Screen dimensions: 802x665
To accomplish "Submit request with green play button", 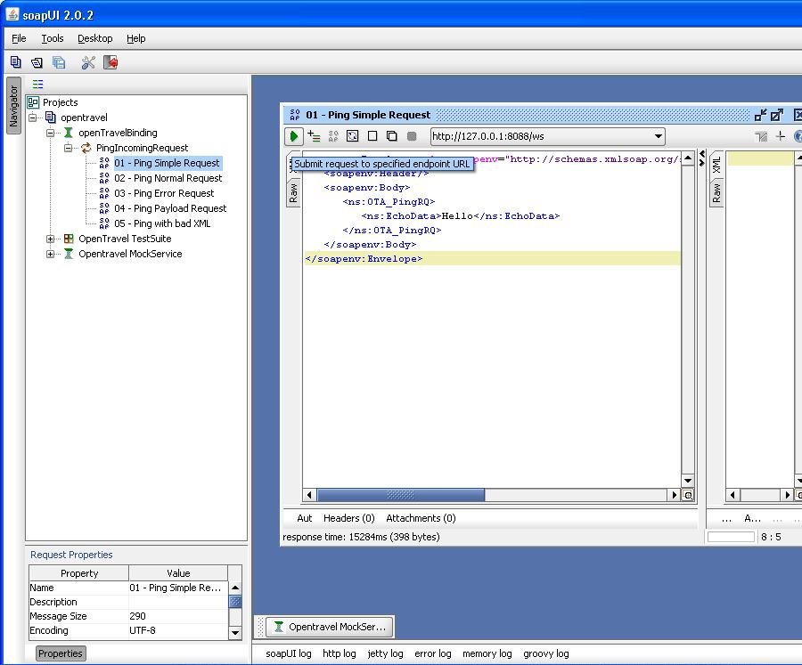I will pyautogui.click(x=293, y=136).
